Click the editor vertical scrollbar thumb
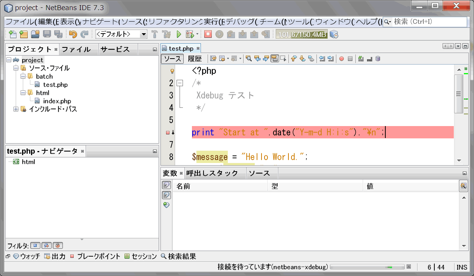 (x=459, y=94)
